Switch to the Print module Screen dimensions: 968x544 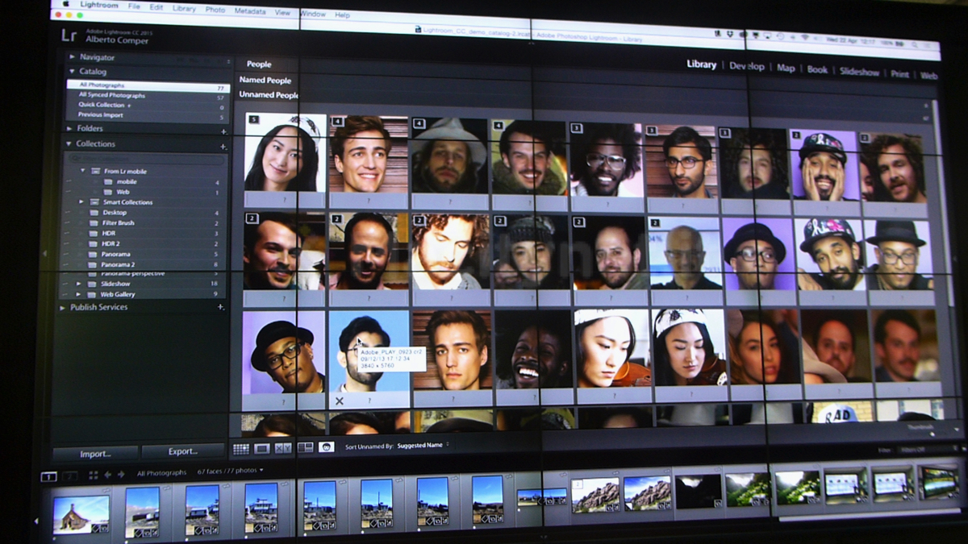(899, 73)
